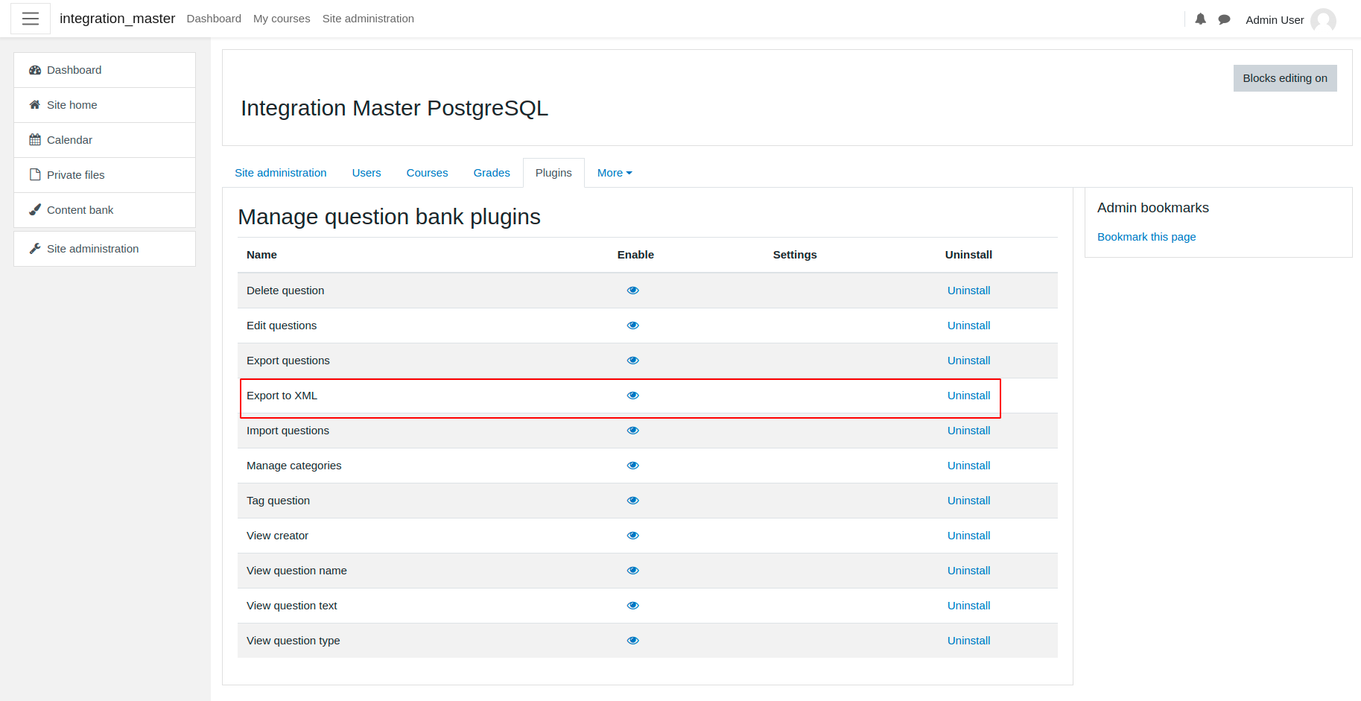Uninstall the Export to XML plugin
The width and height of the screenshot is (1361, 701).
click(x=968, y=396)
